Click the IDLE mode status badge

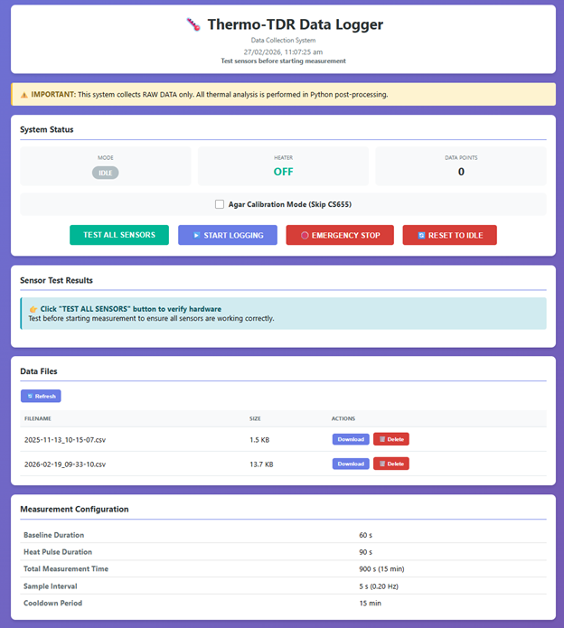point(106,172)
